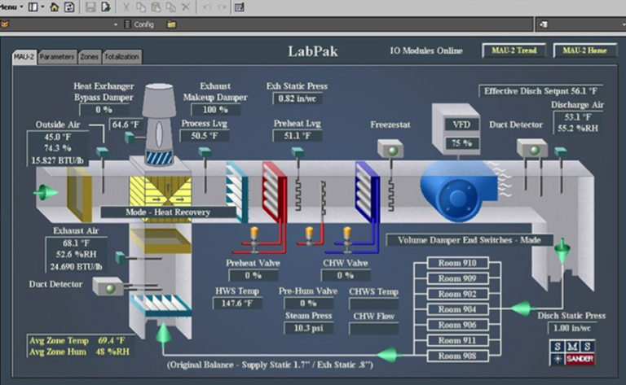Image resolution: width=626 pixels, height=385 pixels.
Task: Click the yellow folder icon in path bar
Action: pyautogui.click(x=171, y=24)
